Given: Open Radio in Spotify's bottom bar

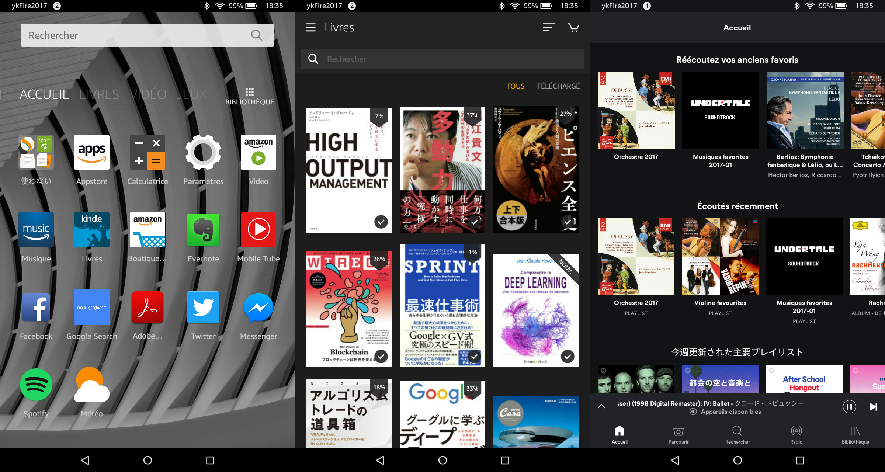Looking at the screenshot, I should tap(796, 435).
